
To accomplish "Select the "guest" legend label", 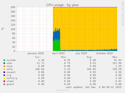I will [x=10, y=84].
